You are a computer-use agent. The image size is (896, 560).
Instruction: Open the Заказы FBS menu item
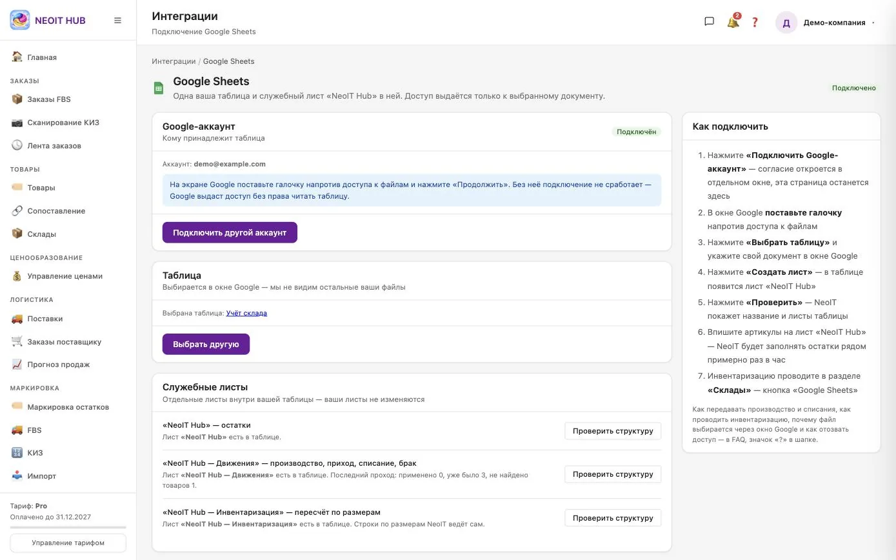click(x=68, y=99)
